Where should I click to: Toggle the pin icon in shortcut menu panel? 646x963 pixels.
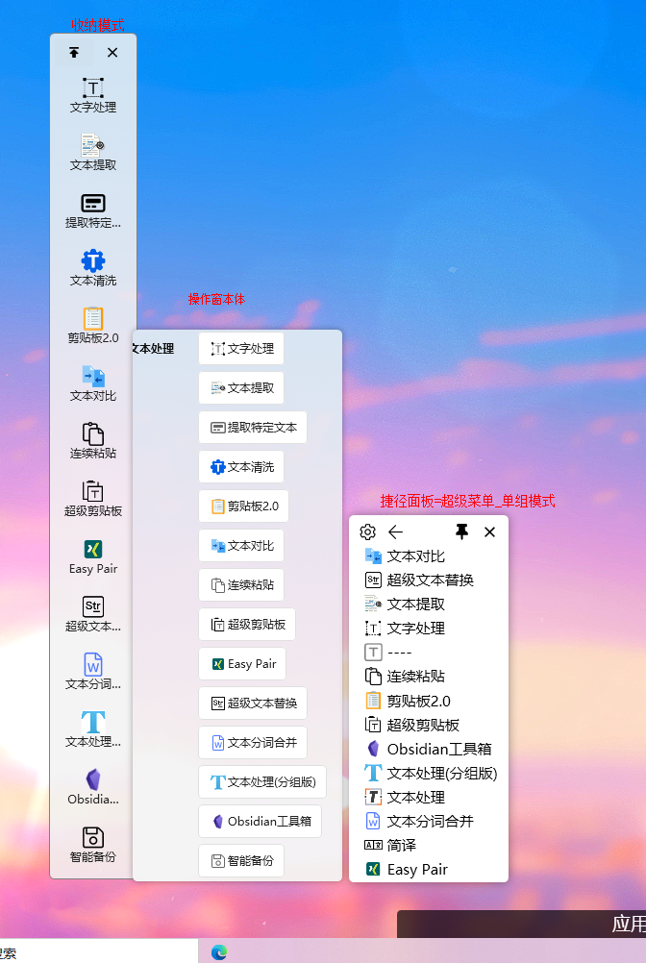461,531
